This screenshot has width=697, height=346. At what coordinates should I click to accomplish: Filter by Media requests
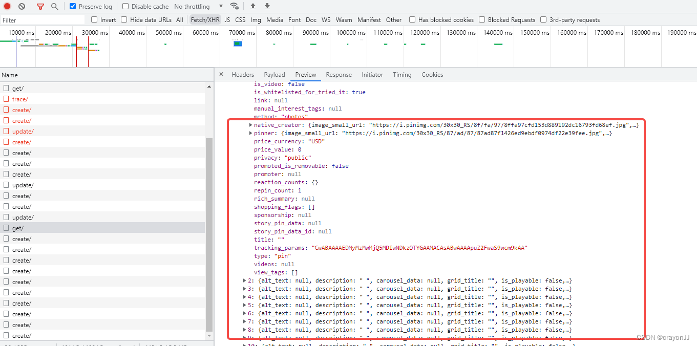[x=274, y=20]
